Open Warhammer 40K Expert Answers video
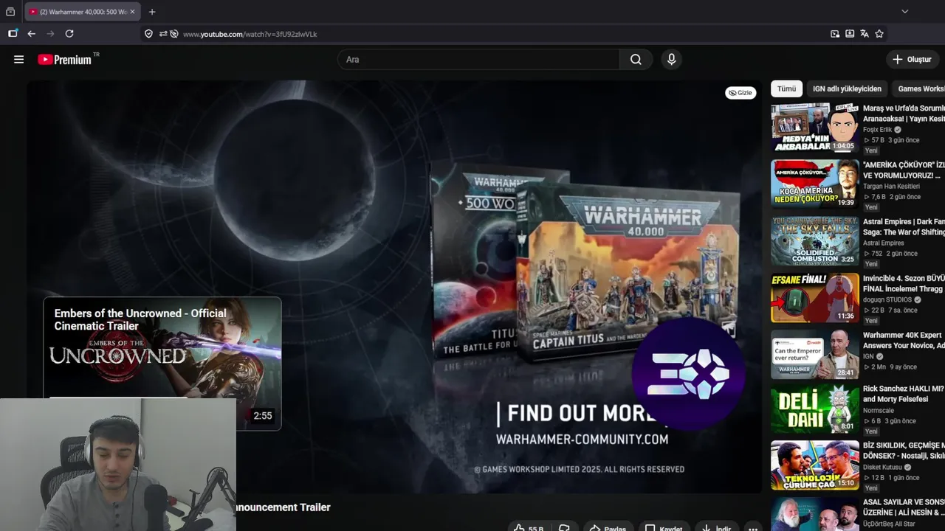This screenshot has width=945, height=531. [904, 340]
